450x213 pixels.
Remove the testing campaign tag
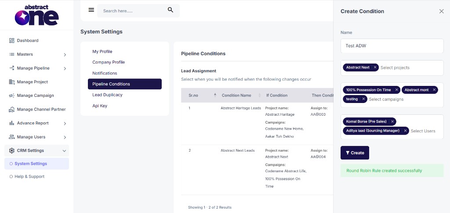pyautogui.click(x=363, y=99)
